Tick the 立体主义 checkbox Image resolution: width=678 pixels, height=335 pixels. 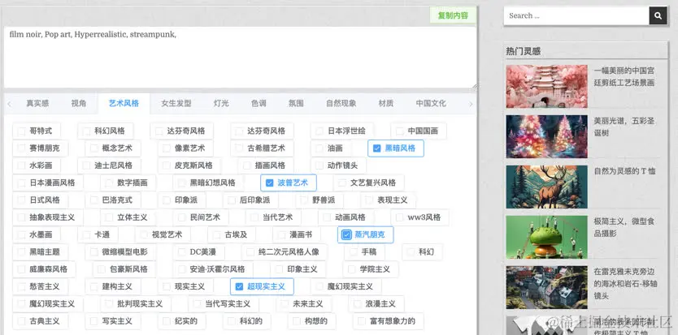pos(109,217)
